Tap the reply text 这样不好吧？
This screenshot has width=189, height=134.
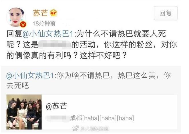103,55
